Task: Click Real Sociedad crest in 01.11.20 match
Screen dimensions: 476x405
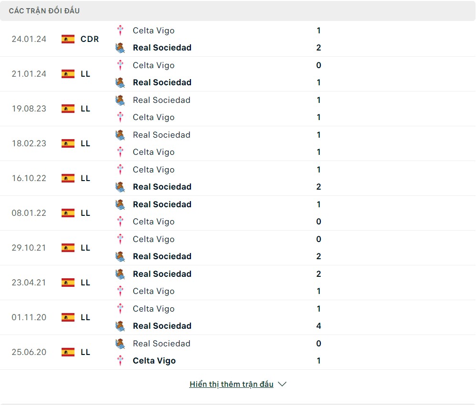Action: pos(120,326)
